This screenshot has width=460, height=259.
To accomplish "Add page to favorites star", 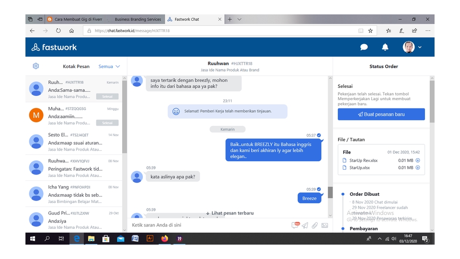I will (x=370, y=31).
